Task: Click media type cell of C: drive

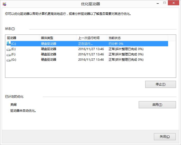Action: tap(49, 44)
